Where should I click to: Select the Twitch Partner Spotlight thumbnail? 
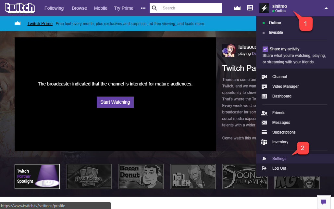(37, 176)
